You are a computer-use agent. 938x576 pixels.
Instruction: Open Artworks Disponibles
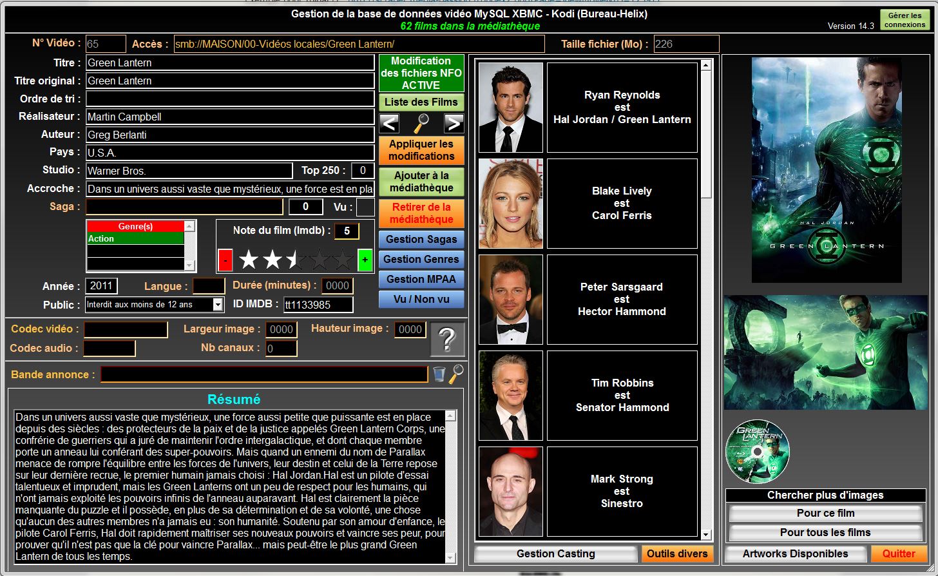pos(795,553)
